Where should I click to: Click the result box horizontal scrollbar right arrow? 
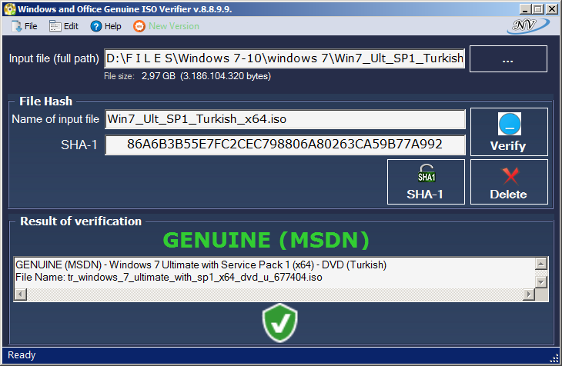point(529,294)
